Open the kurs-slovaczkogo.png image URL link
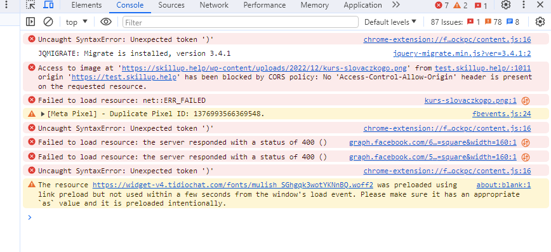 pos(264,68)
